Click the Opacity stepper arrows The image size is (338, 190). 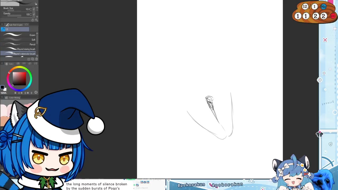tap(31, 15)
